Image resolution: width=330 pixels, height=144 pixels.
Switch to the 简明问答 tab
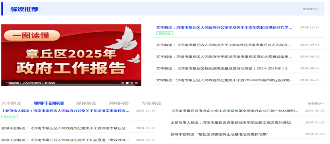[119, 103]
